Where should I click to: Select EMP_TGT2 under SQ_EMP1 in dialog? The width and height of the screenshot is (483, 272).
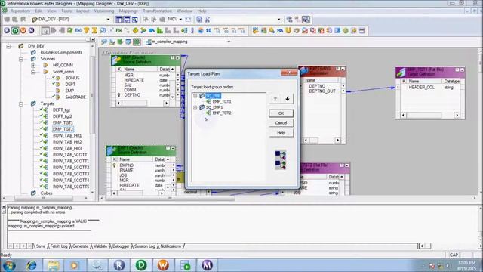[x=222, y=113]
